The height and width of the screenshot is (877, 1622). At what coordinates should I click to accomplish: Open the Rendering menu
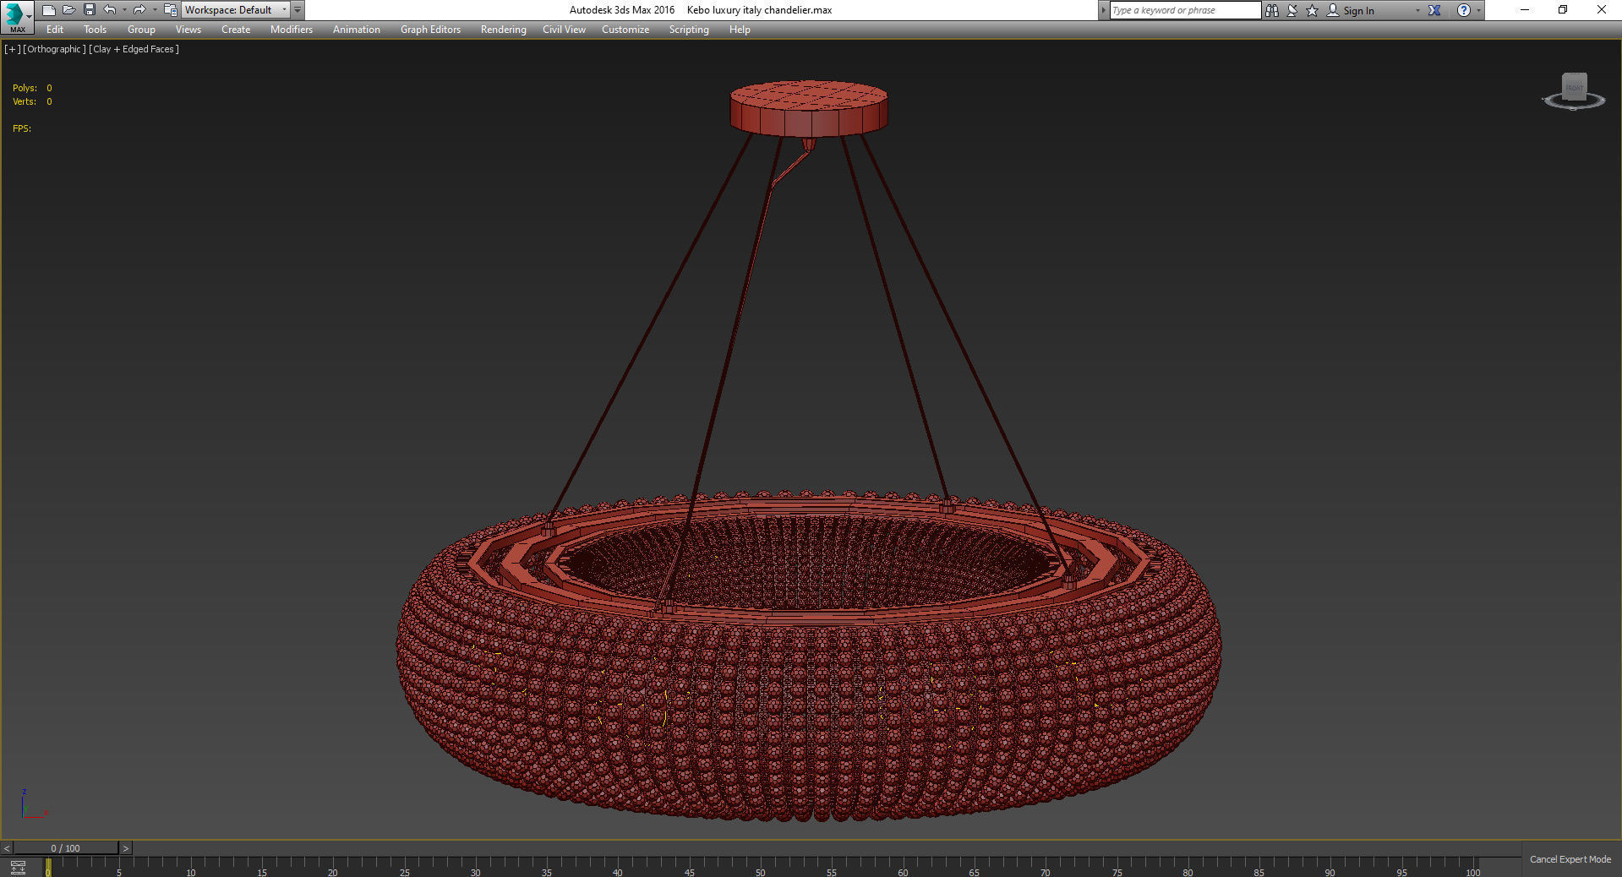pyautogui.click(x=503, y=30)
